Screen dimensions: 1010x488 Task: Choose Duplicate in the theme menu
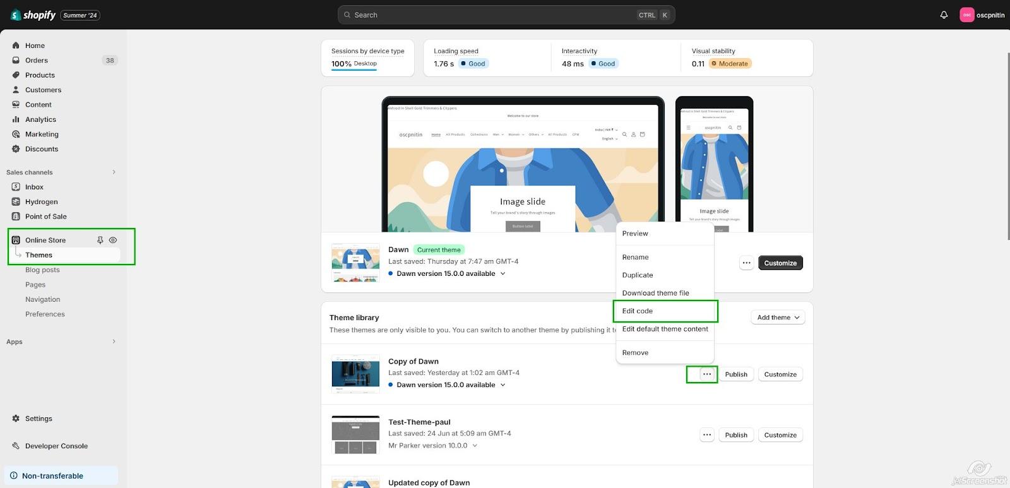click(x=638, y=275)
